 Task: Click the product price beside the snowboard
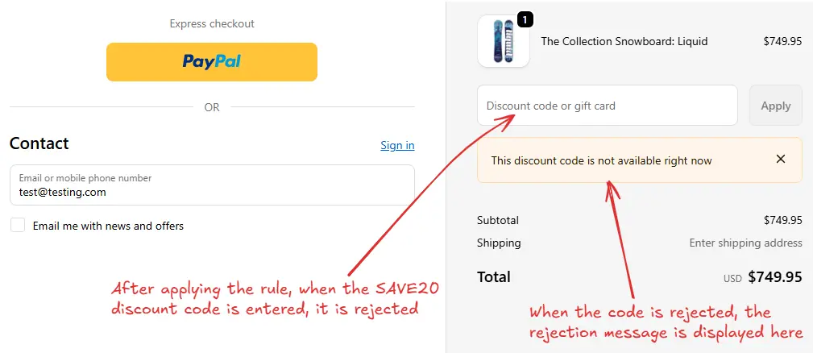click(x=782, y=41)
